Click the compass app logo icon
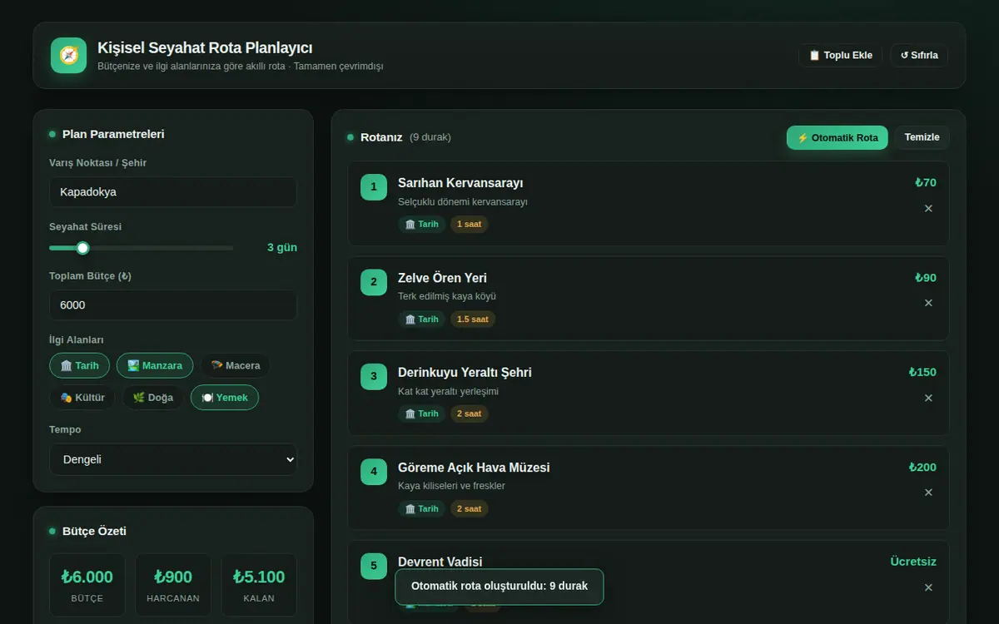This screenshot has width=999, height=624. [x=68, y=55]
